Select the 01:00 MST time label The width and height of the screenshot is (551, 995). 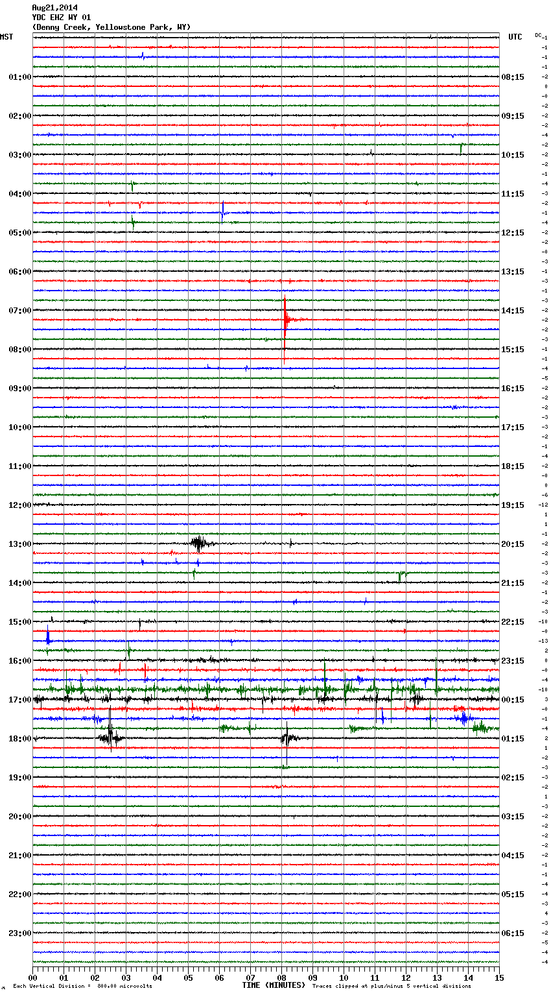[19, 77]
